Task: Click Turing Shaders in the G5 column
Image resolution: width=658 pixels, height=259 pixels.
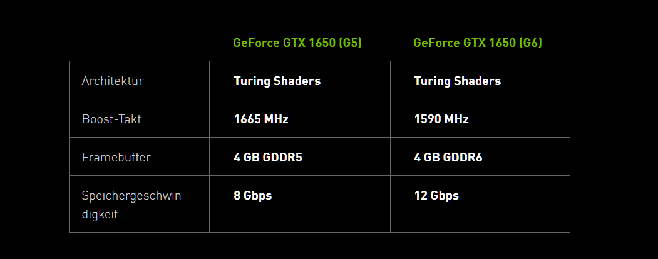Action: point(277,81)
